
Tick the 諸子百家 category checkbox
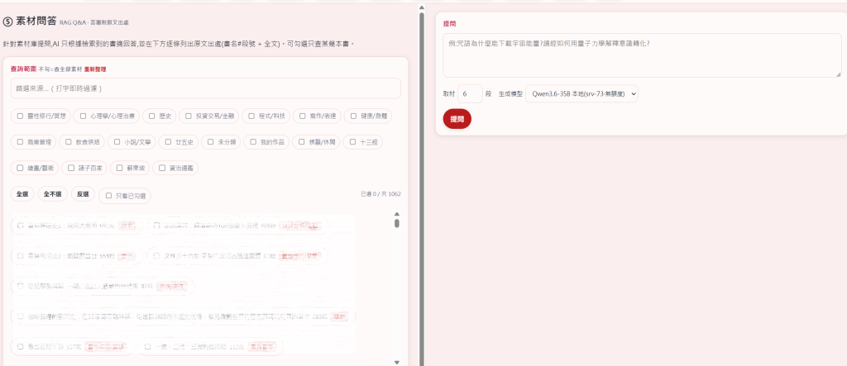pos(71,168)
